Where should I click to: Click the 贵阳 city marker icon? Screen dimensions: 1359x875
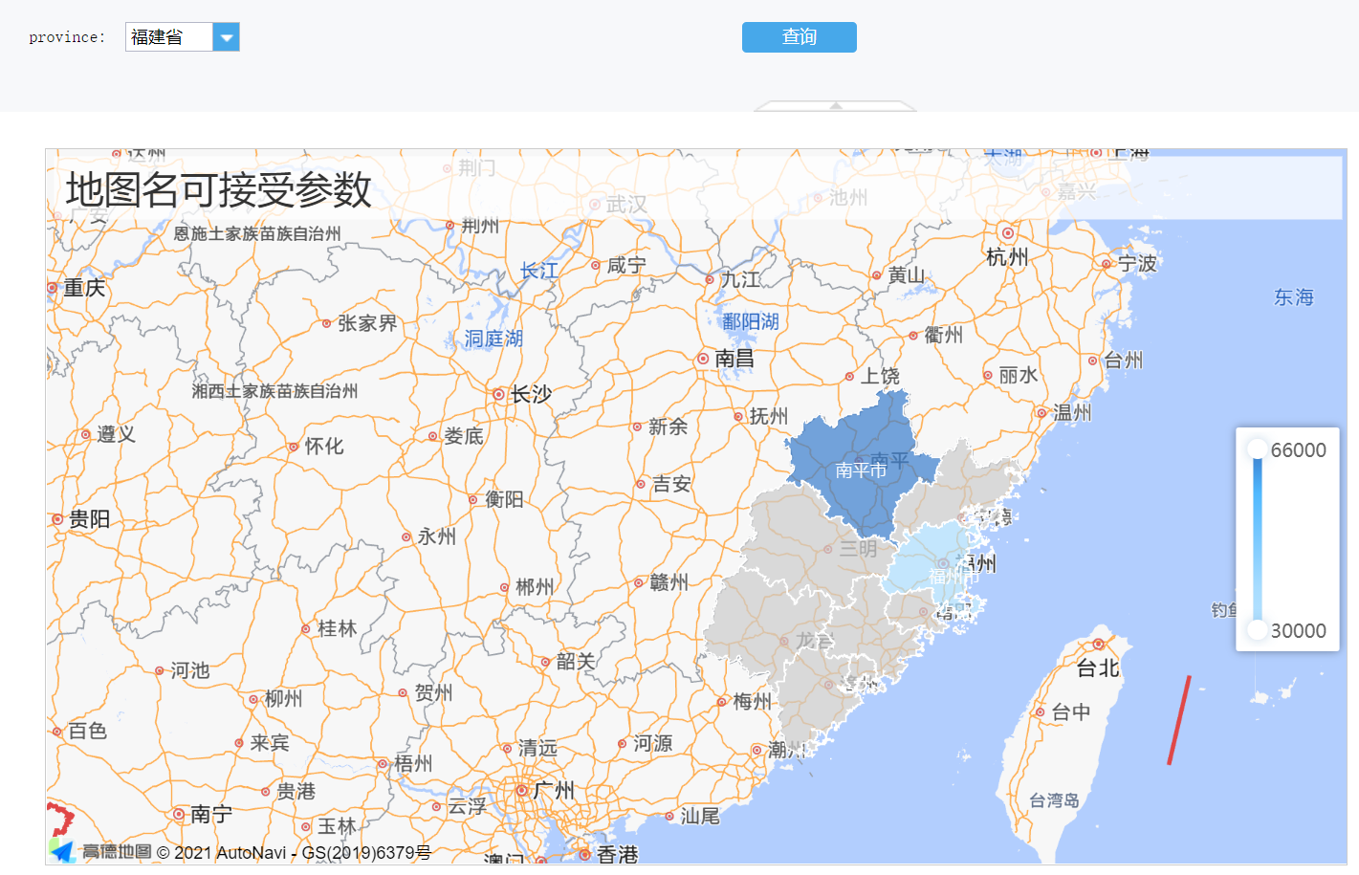pos(57,519)
